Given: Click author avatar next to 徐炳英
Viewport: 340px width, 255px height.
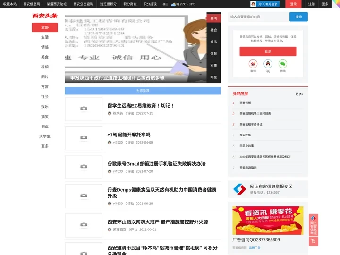Looking at the screenshot, I should tap(110, 113).
